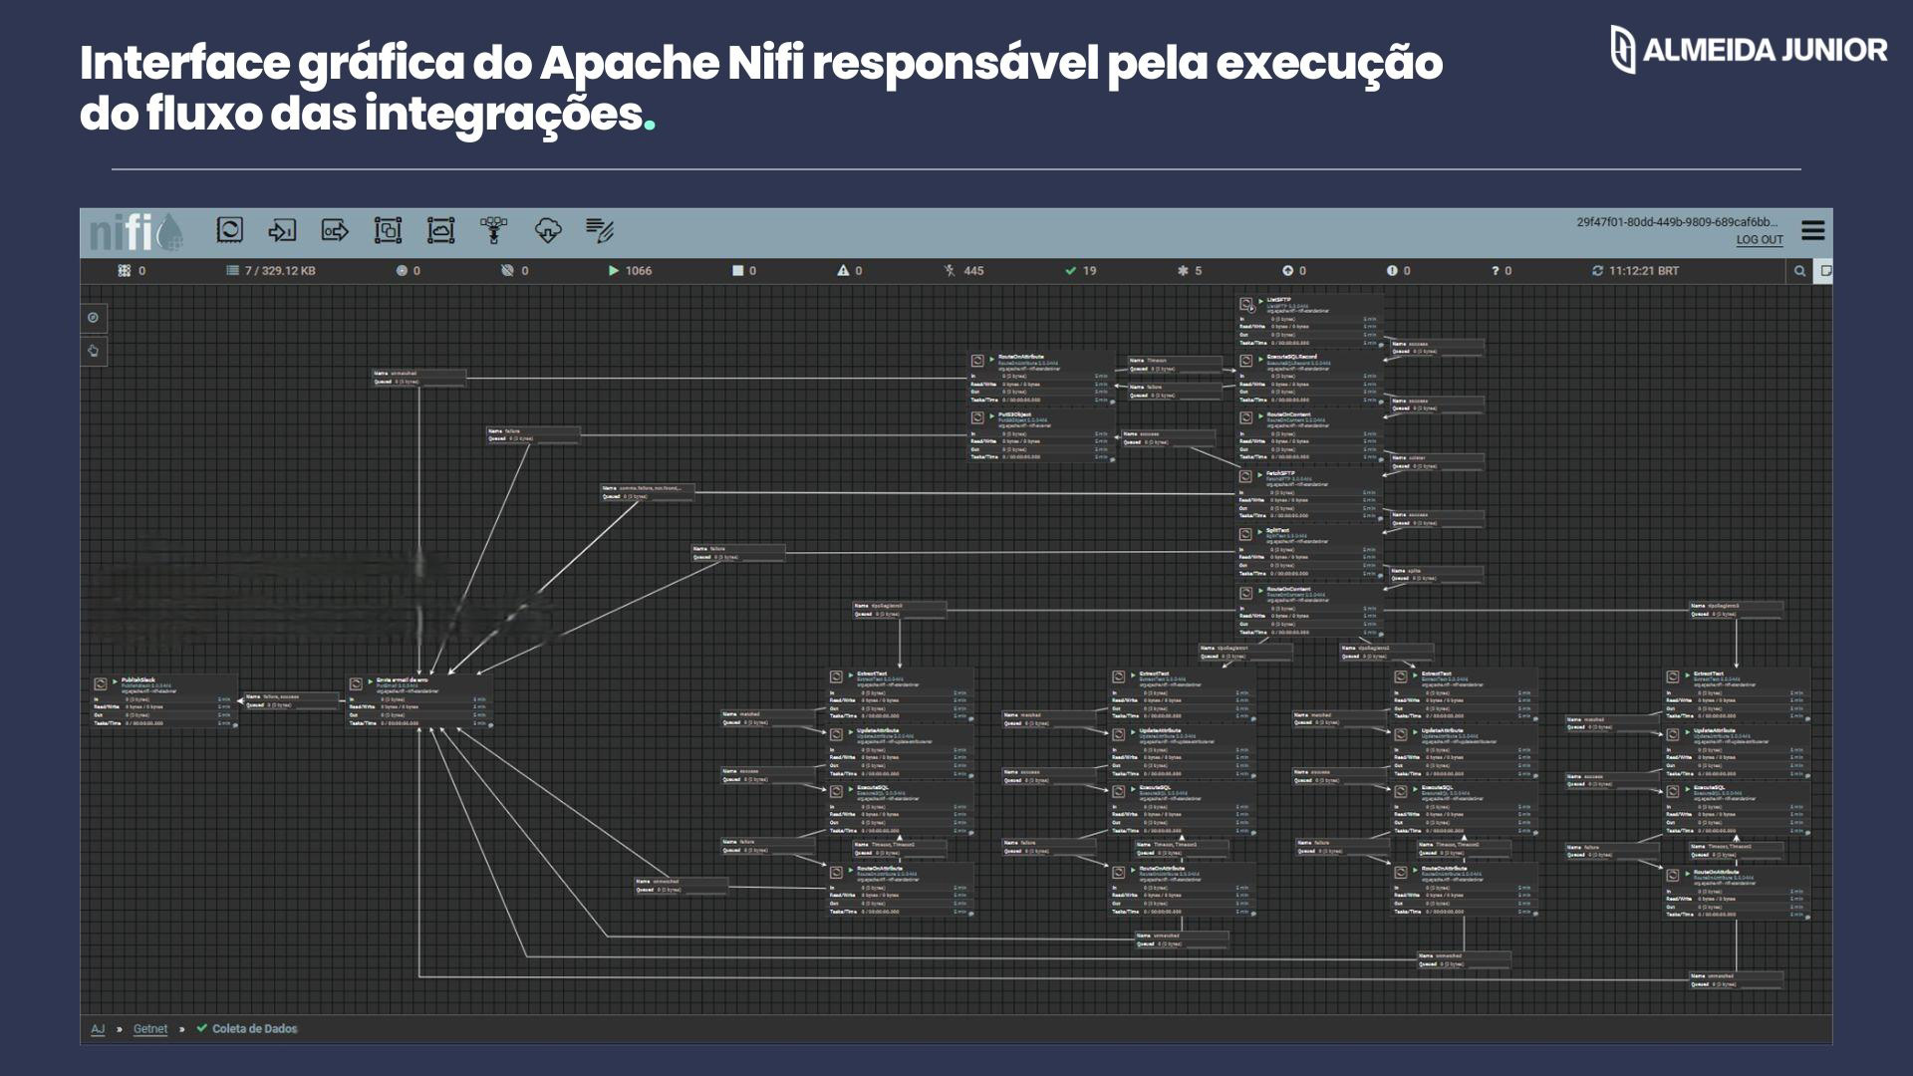The width and height of the screenshot is (1913, 1076).
Task: Select the Input Port toolbar icon
Action: pos(282,231)
